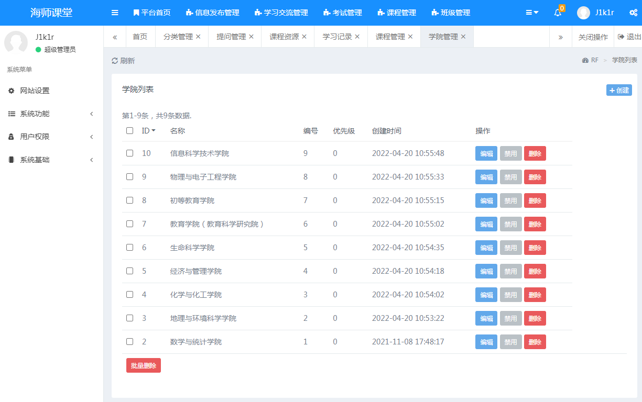Open the list dropdown in top header

tap(532, 13)
